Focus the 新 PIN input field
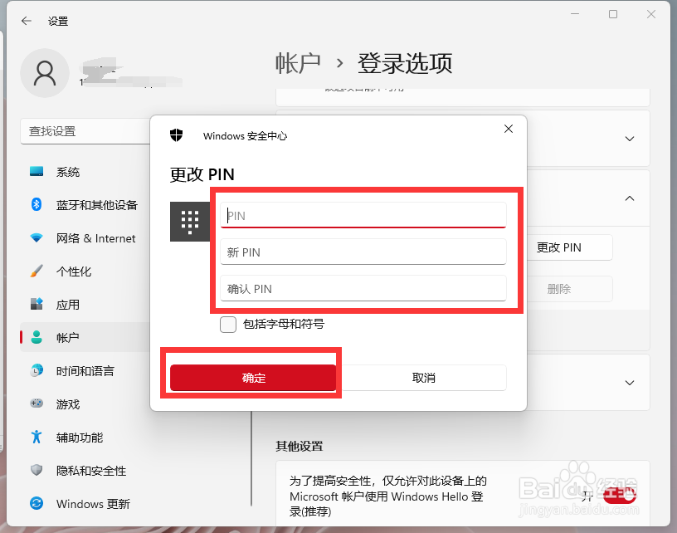This screenshot has height=533, width=677. click(363, 252)
